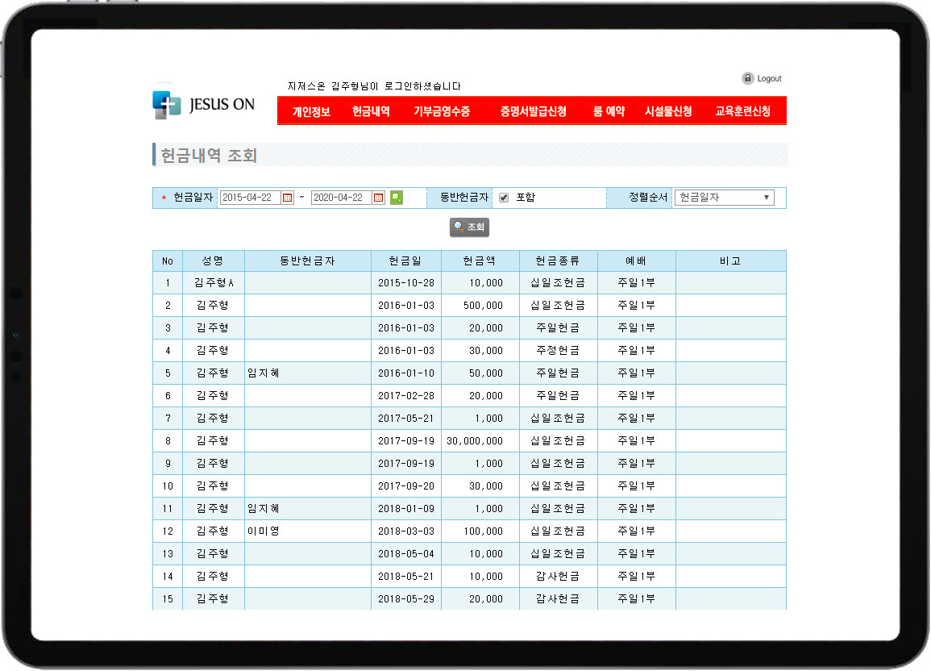This screenshot has height=671, width=931.
Task: Click the green search icon beside dates
Action: point(397,198)
